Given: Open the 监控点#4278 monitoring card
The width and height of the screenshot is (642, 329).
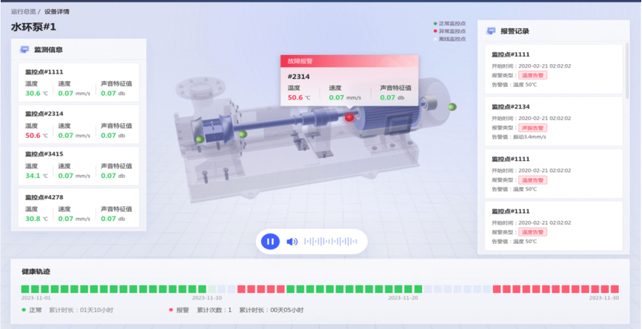Looking at the screenshot, I should [x=78, y=208].
